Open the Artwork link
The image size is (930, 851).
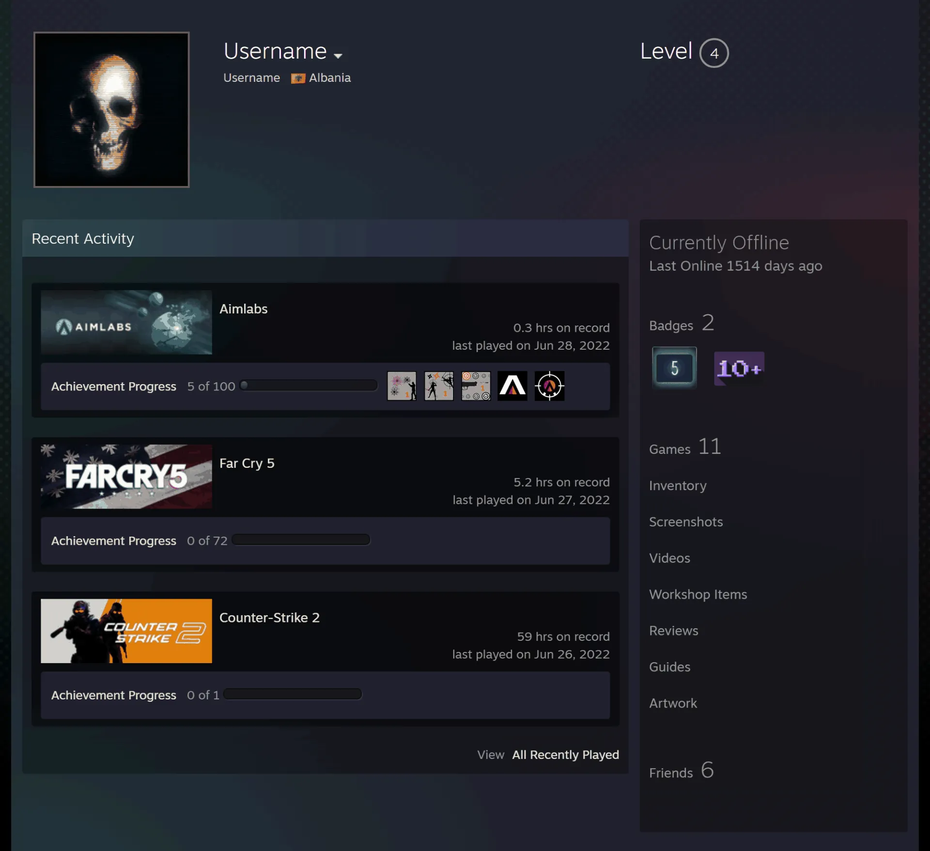click(x=673, y=703)
